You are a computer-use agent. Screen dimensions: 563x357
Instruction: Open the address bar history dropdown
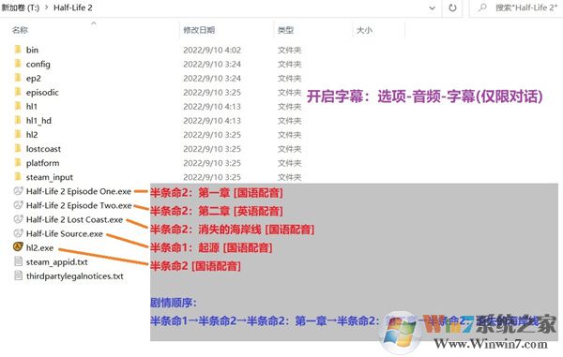[x=433, y=7]
